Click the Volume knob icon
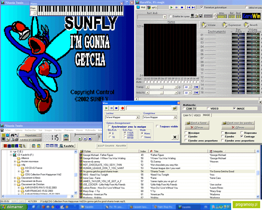Viewport: 262px width, 210px height. point(204,25)
